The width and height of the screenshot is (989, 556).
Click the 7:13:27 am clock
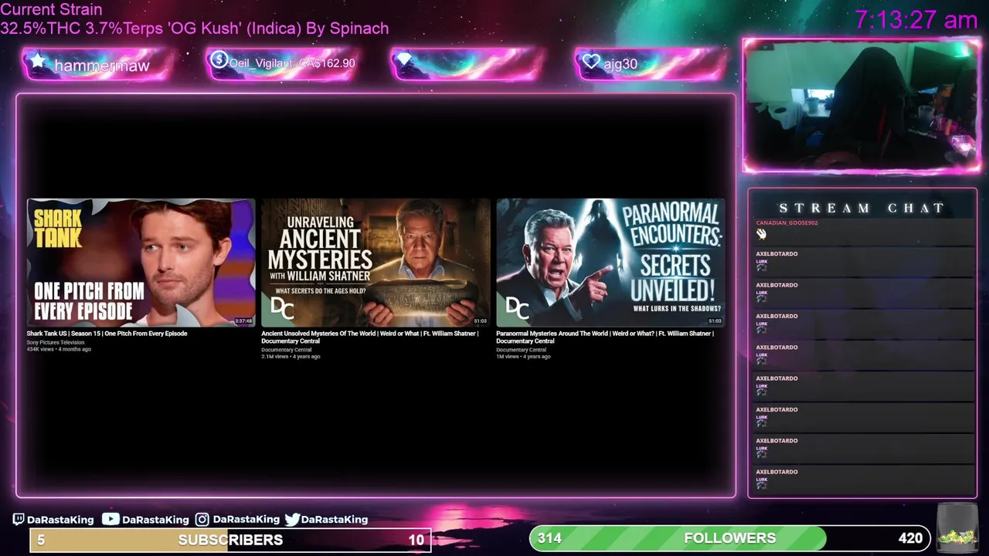click(x=916, y=19)
